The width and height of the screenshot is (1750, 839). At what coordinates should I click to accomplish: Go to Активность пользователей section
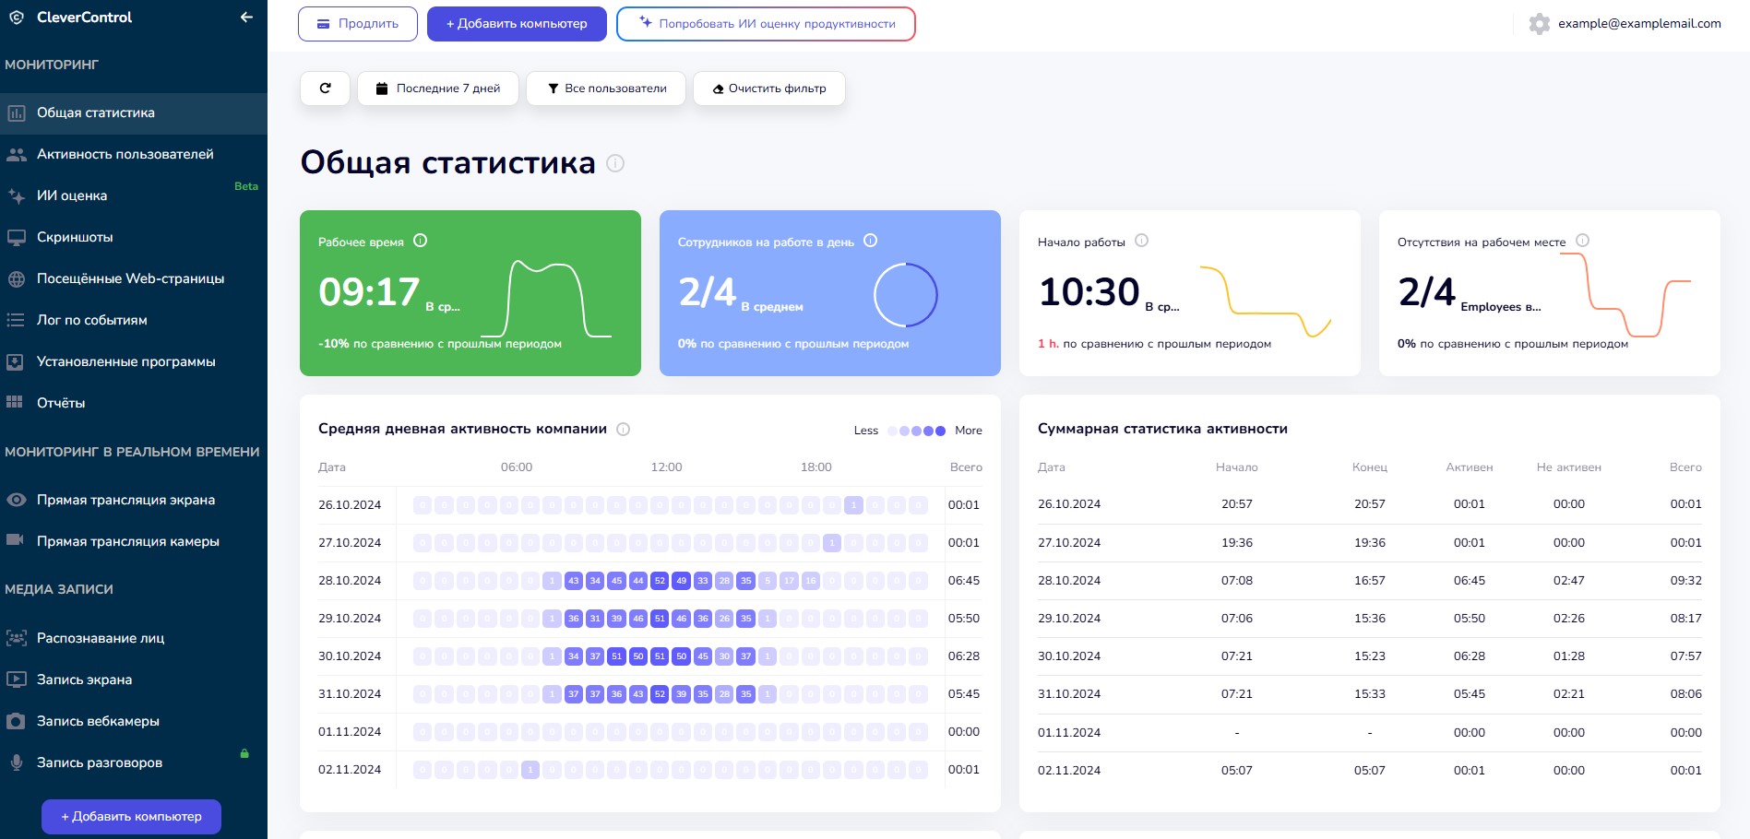(125, 154)
